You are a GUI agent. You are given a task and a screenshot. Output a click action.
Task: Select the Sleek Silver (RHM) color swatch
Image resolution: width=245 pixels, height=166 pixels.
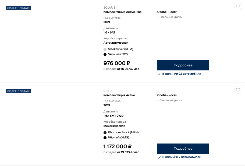(x=105, y=49)
